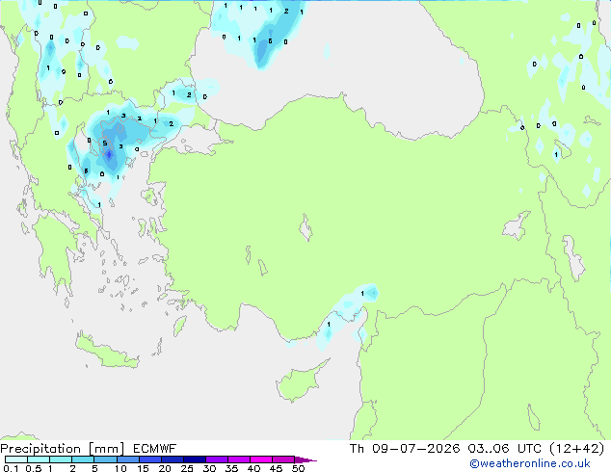Click the "40" legend scale label
The image size is (611, 472).
pos(253,468)
